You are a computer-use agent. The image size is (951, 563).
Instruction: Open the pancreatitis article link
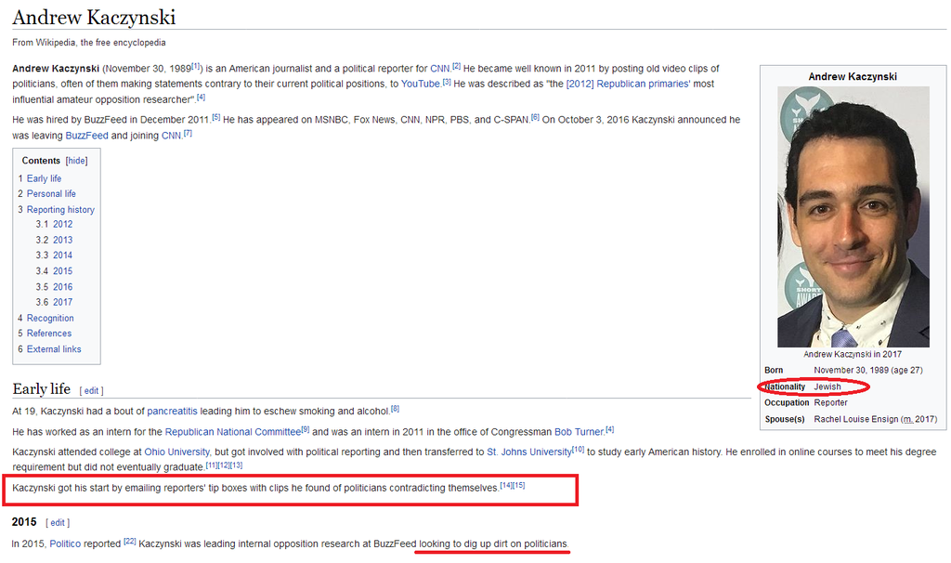178,411
